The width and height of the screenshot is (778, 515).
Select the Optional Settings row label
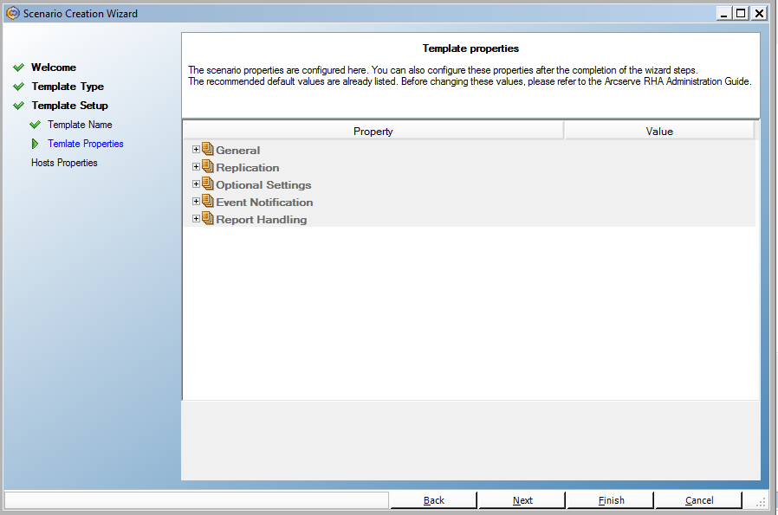click(263, 185)
